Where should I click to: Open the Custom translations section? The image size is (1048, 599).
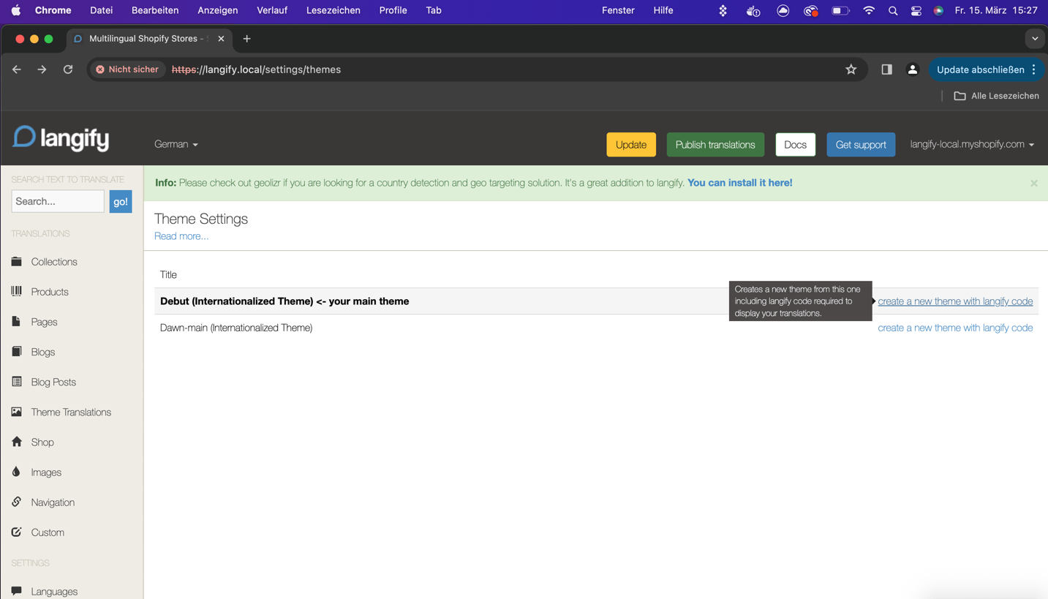point(46,532)
